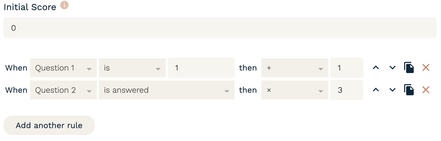Click the first rule's score amount field
The width and height of the screenshot is (441, 141).
pos(347,68)
